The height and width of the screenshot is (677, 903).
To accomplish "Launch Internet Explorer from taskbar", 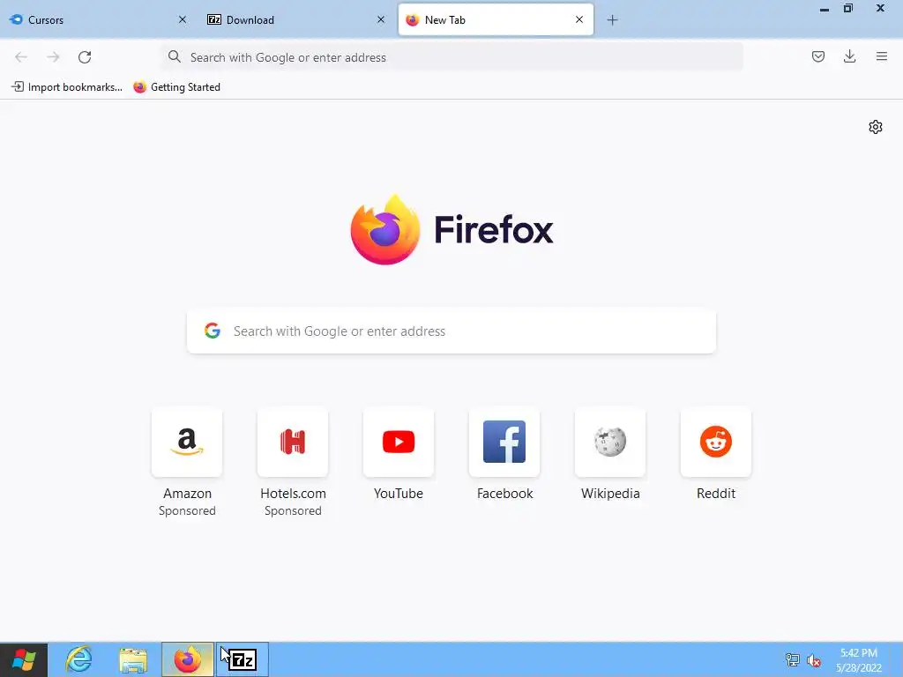I will pyautogui.click(x=78, y=659).
